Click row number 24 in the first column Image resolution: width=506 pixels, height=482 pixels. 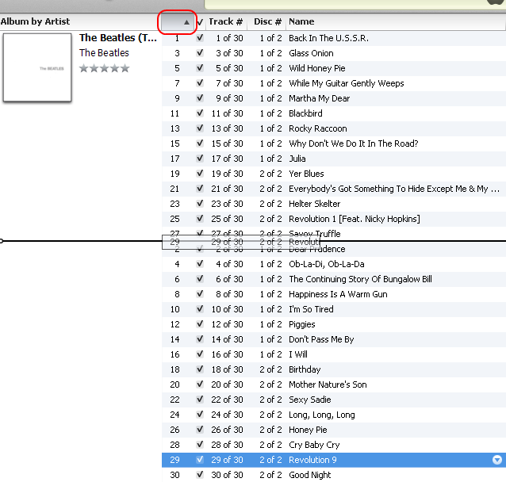tap(174, 415)
